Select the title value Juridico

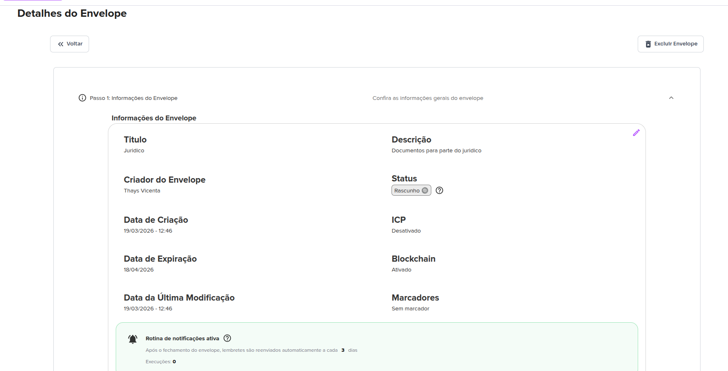[134, 151]
